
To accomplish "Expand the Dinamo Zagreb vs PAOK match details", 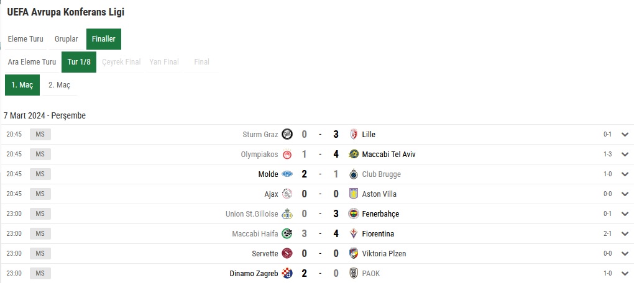I will 625,273.
